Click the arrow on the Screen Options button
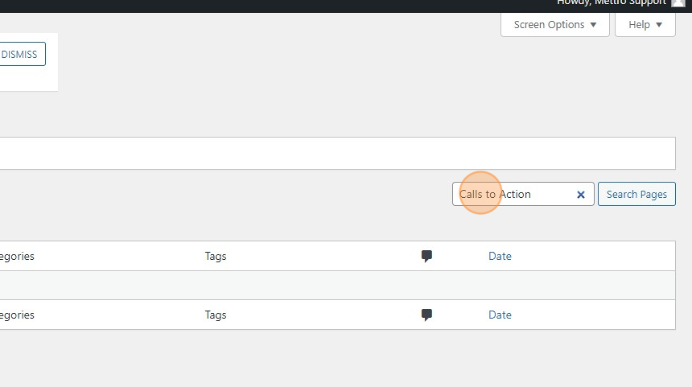The height and width of the screenshot is (387, 692). [594, 25]
